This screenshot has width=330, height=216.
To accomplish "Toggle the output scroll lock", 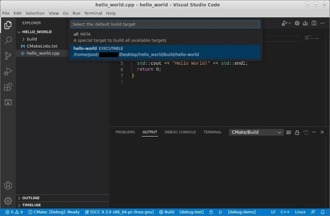I will pos(297,132).
